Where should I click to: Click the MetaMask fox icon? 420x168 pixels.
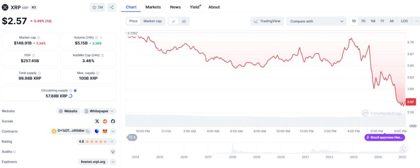tap(105, 131)
